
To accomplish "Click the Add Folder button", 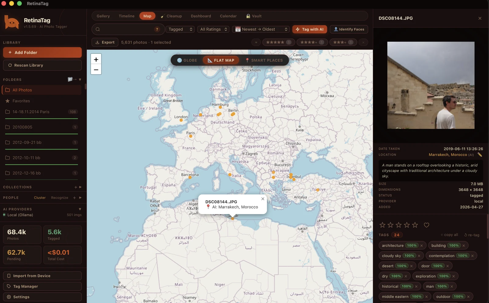I will (42, 52).
